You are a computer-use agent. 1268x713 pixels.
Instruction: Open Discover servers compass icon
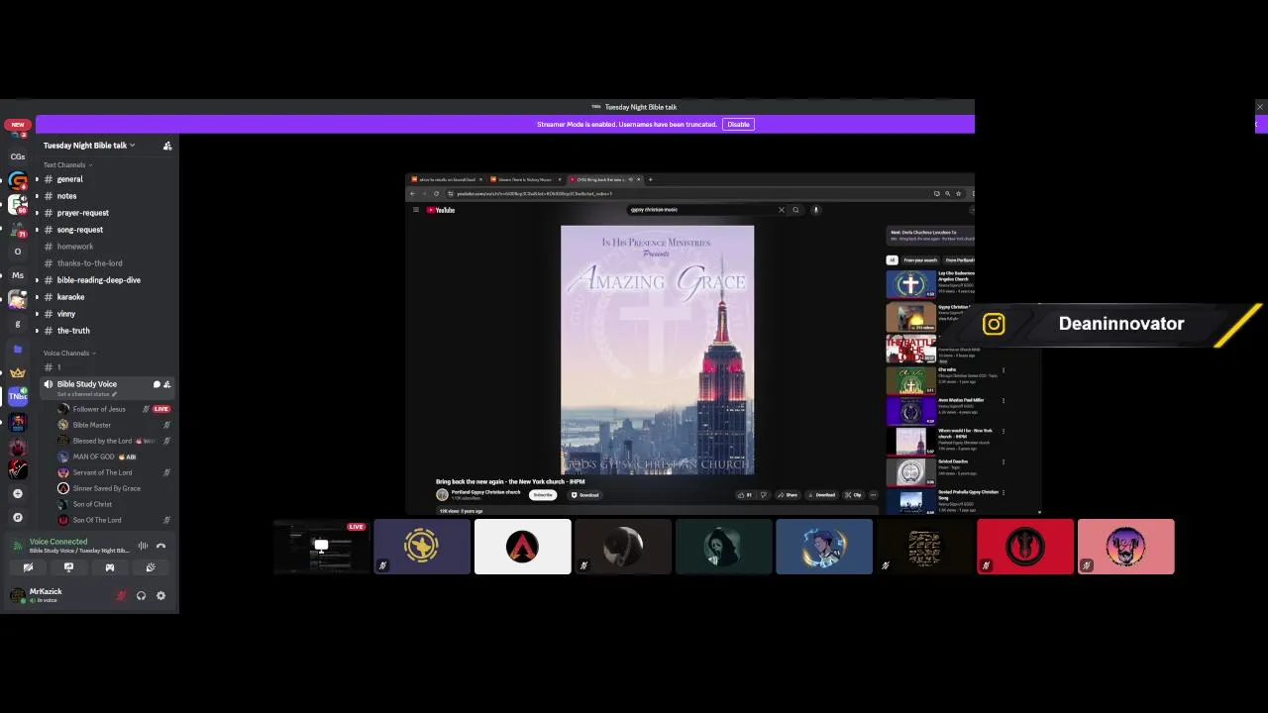(x=17, y=517)
